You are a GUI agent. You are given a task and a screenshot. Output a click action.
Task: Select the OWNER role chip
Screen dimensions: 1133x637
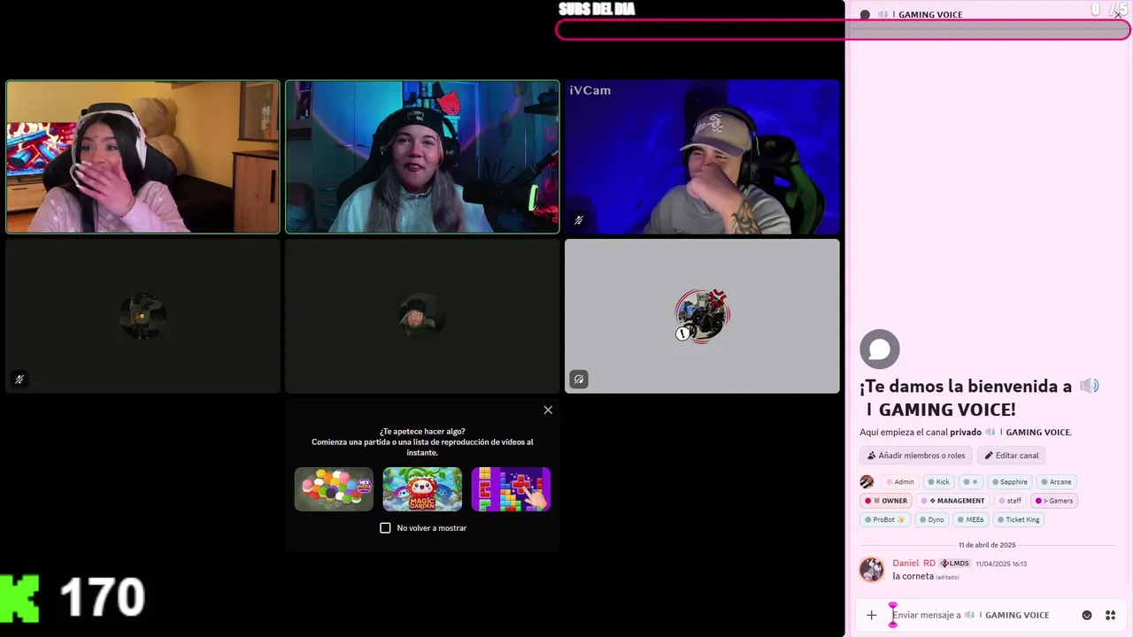[886, 501]
